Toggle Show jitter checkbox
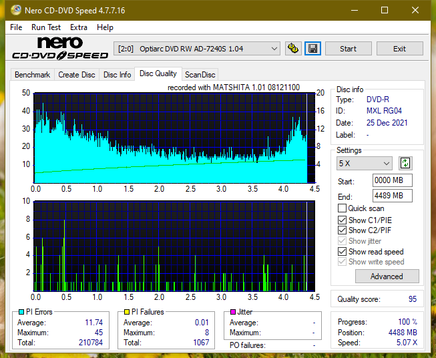The image size is (436, 358). [342, 241]
